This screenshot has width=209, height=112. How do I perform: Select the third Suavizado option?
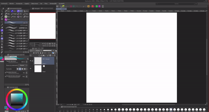22,69
